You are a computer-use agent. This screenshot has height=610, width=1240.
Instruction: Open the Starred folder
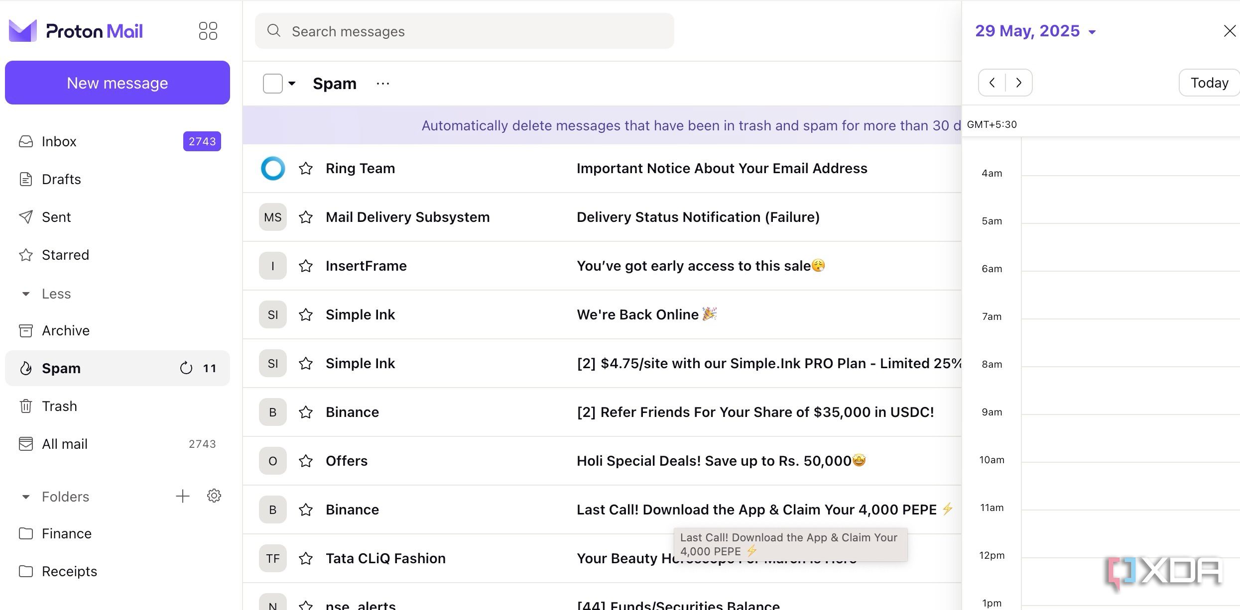tap(118, 255)
